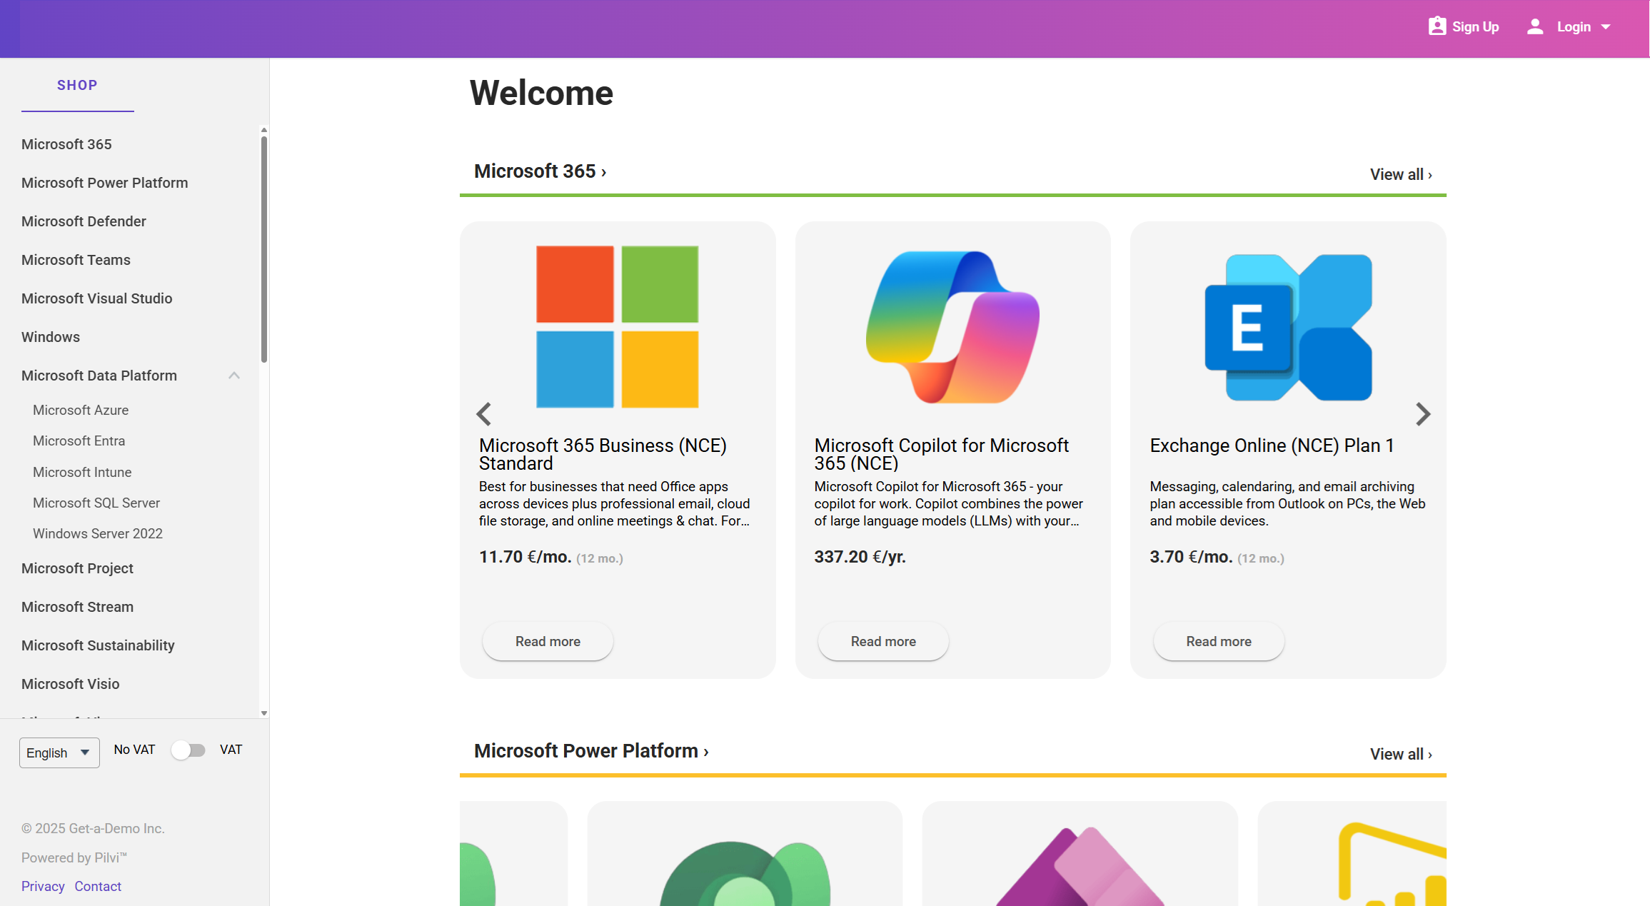Click the green Dataverse product logo

[x=745, y=874]
